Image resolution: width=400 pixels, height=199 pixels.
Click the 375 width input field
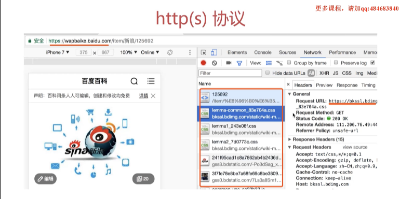[x=84, y=52]
